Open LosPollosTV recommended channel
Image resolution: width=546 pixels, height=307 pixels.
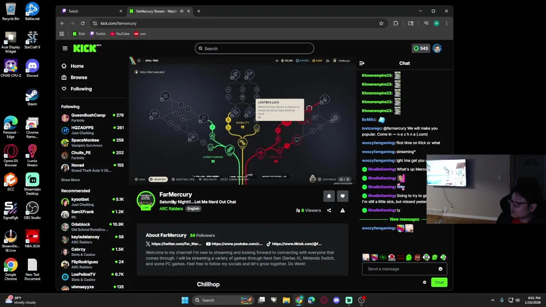click(x=92, y=277)
